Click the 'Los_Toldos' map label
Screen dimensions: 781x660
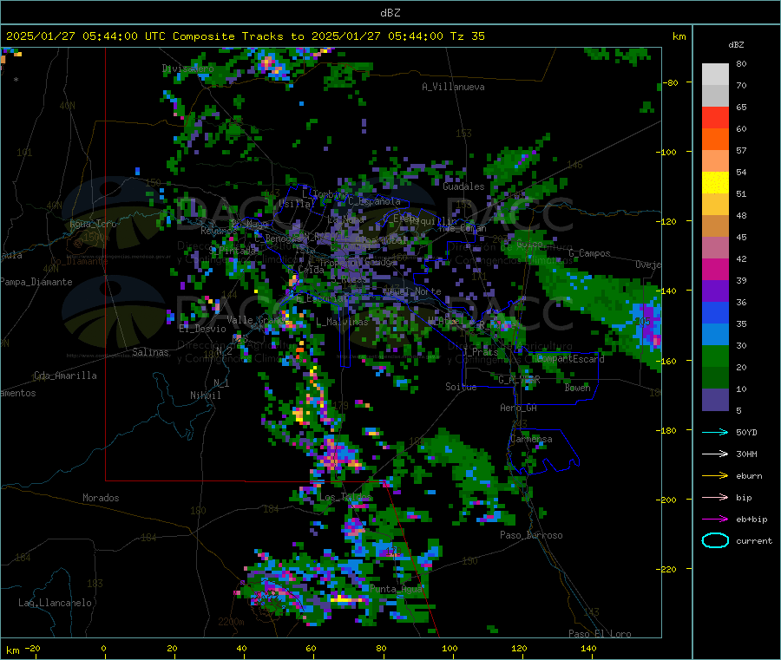[x=345, y=497]
